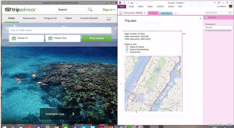This screenshot has width=234, height=128.
Task: Select the Quick Notes section tab
Action: click(x=166, y=13)
